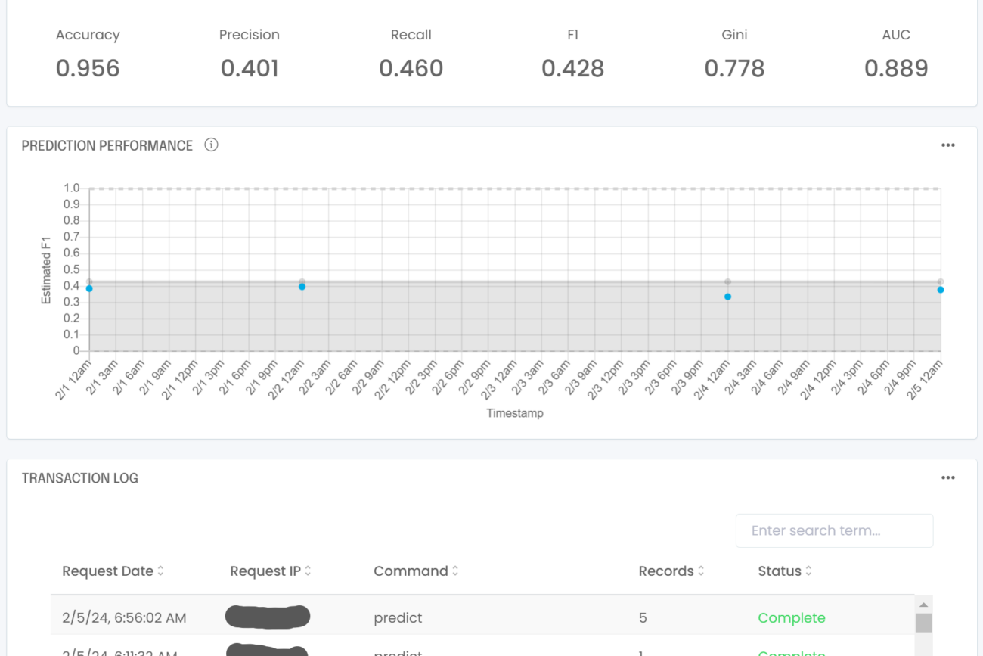
Task: Toggle sorting with the Status sort icon
Action: [x=810, y=571]
